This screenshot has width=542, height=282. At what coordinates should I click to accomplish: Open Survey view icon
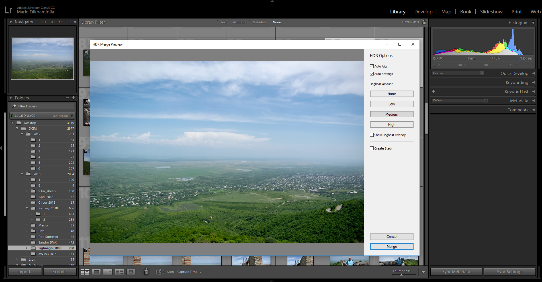pyautogui.click(x=119, y=272)
